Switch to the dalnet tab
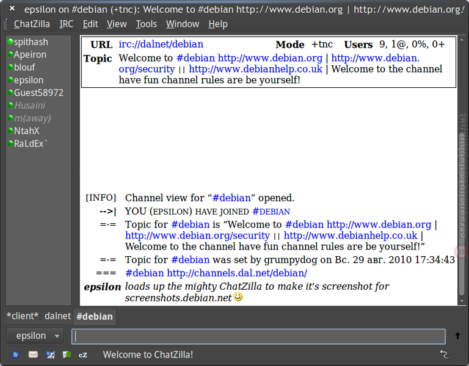 click(57, 316)
